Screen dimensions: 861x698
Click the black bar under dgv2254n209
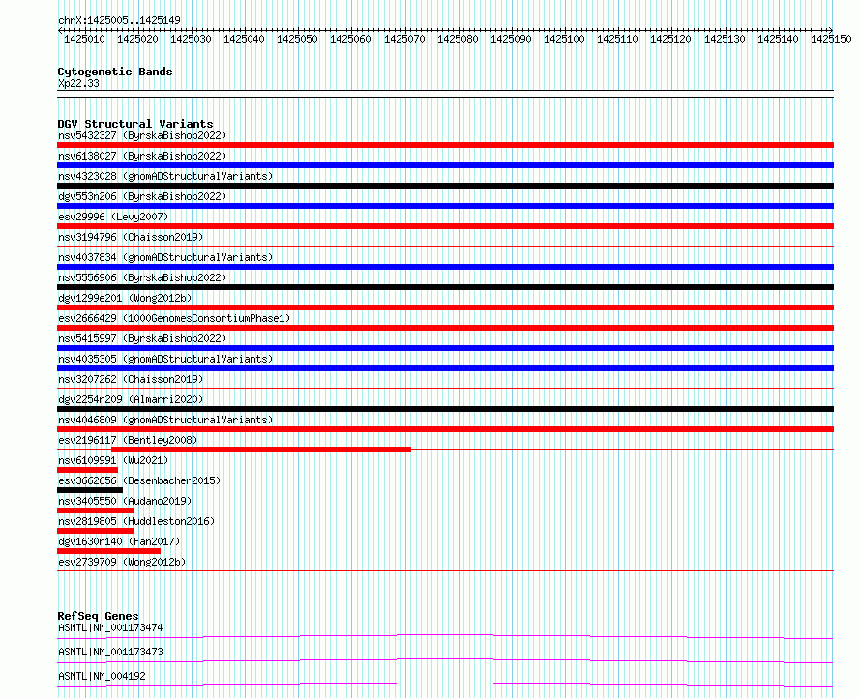[445, 409]
